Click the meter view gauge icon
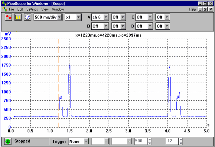215x147 pixels. [28, 17]
